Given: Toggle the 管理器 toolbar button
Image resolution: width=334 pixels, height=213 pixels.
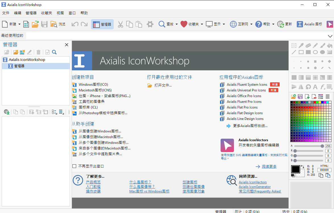Looking at the screenshot, I should click(102, 24).
